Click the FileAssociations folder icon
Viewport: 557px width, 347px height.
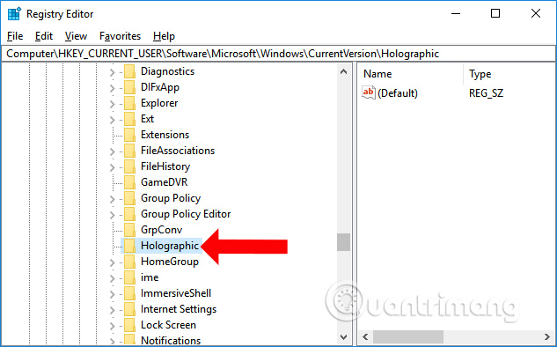(x=129, y=151)
